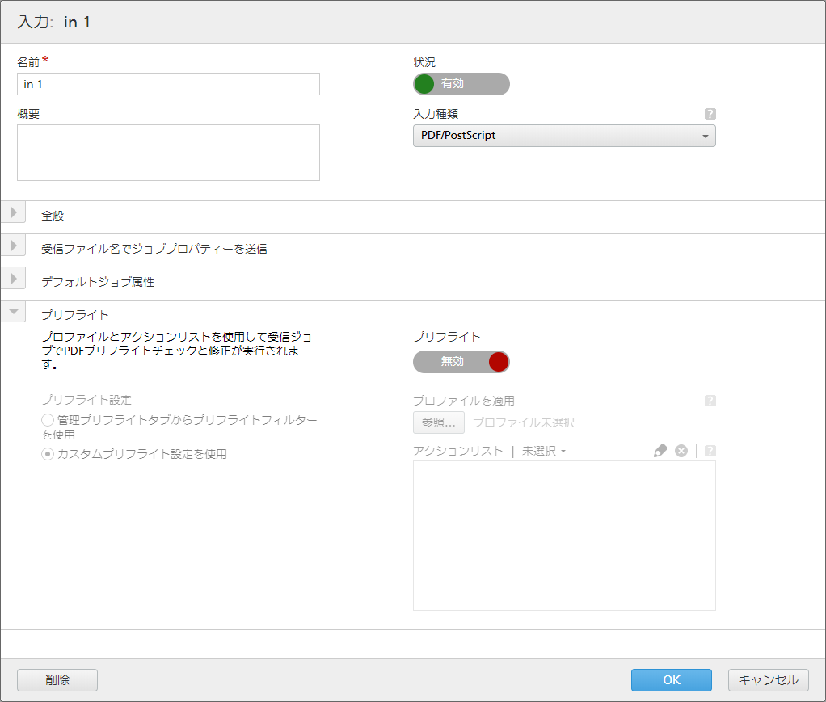Open the アクションリスト 未選択 dropdown
This screenshot has width=826, height=702.
click(x=544, y=451)
